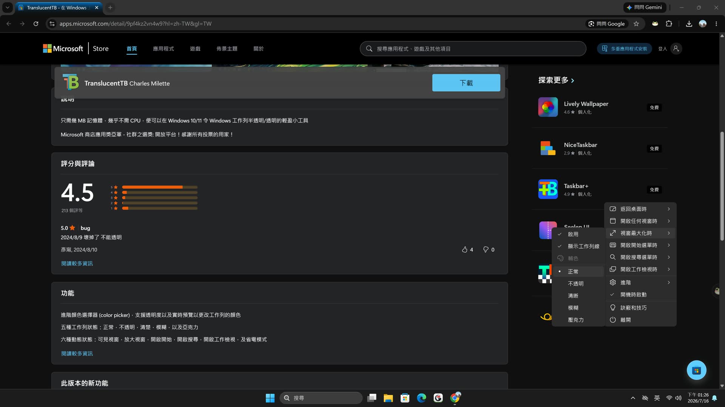Viewport: 725px width, 407px height.
Task: Open 訣竅和技巧 menu entry
Action: click(x=640, y=308)
